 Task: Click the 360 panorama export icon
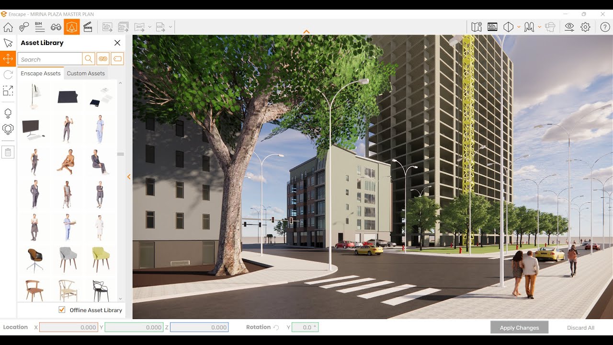point(139,27)
